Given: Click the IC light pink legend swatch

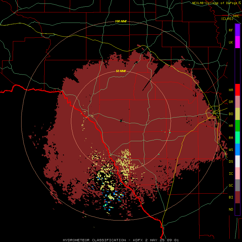Looking at the screenshot, I should (x=237, y=173).
